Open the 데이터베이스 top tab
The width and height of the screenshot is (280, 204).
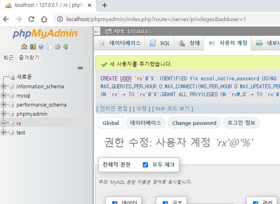tap(119, 43)
